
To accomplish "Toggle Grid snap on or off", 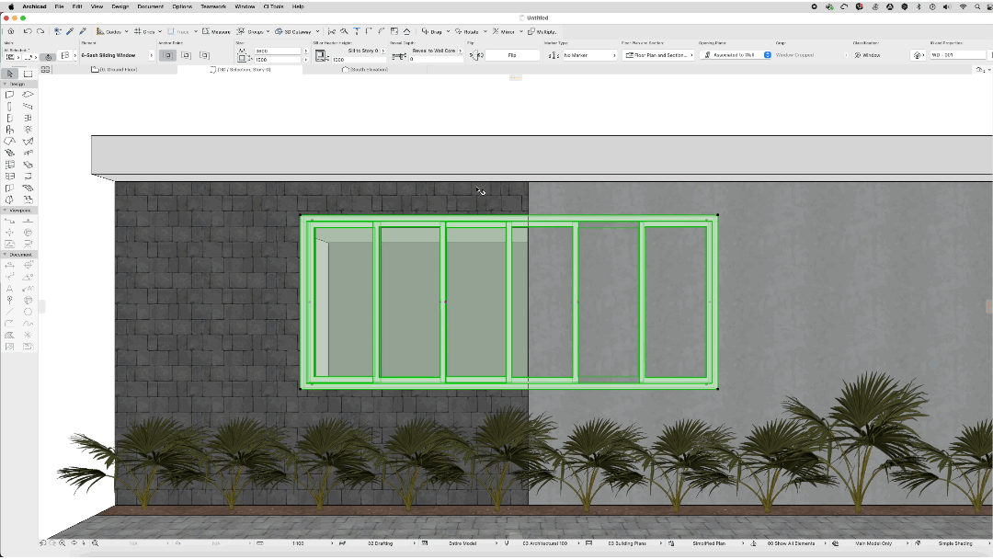I will (144, 31).
